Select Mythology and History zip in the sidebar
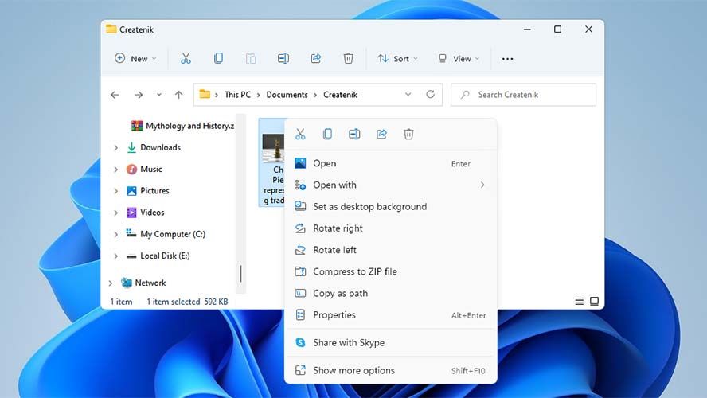Image resolution: width=707 pixels, height=398 pixels. click(182, 126)
